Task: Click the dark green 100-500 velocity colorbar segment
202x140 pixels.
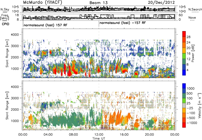Action: click(184, 96)
